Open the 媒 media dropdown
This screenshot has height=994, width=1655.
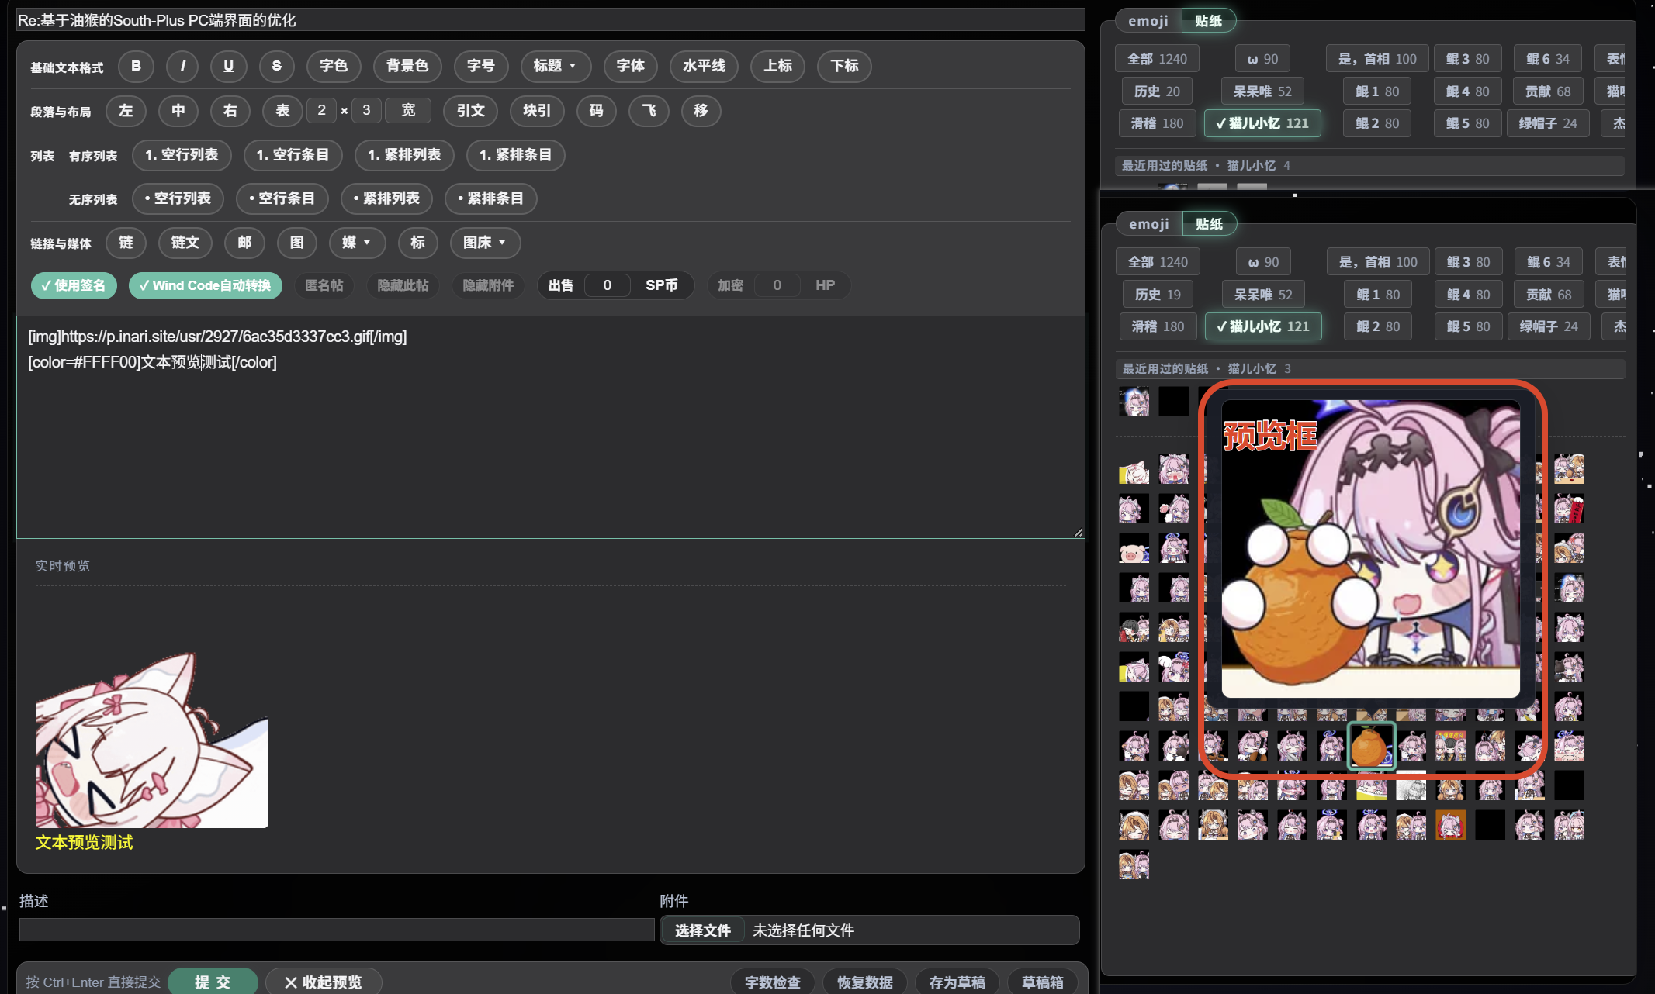357,243
